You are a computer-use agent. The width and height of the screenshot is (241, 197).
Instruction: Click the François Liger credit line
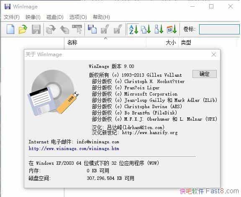[x=126, y=88]
